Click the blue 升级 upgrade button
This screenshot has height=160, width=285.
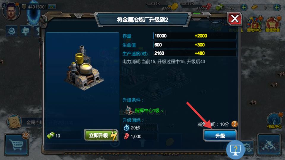tap(220, 135)
